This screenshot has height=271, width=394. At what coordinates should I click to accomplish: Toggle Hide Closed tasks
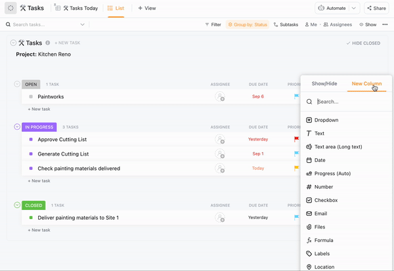[x=363, y=43]
